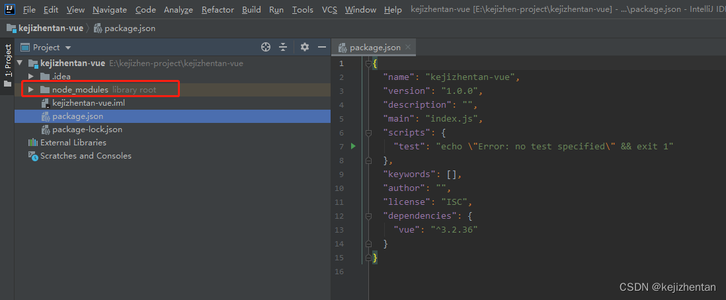Click the IntelliJ IDEA logo icon

point(11,9)
